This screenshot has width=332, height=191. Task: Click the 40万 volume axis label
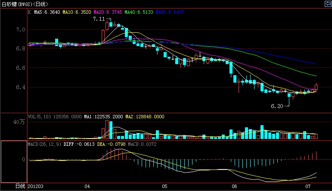[x=19, y=122]
